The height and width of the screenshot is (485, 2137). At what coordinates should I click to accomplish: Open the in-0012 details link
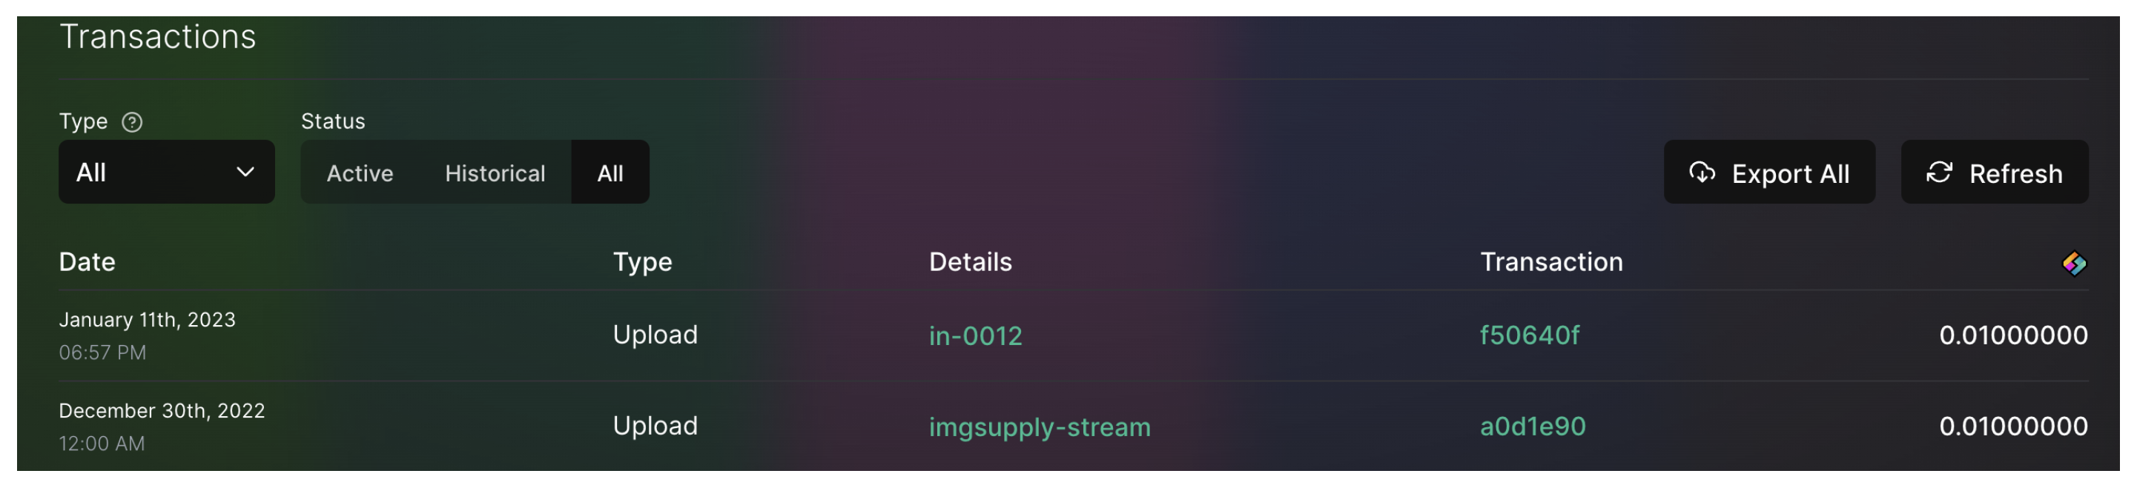tap(975, 335)
